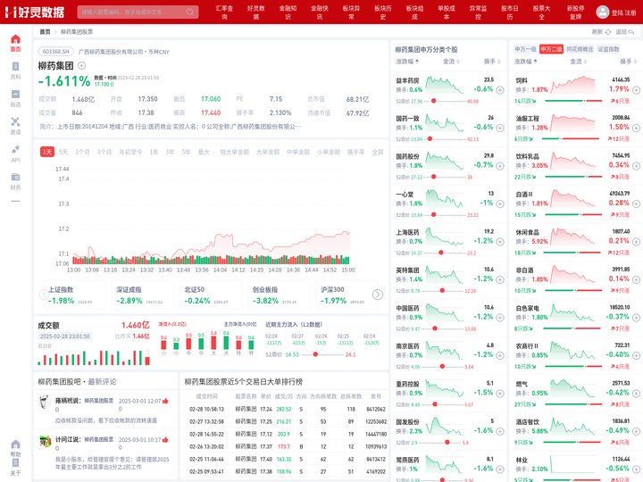
Task: Open 板块异常 in top menu
Action: [x=351, y=12]
